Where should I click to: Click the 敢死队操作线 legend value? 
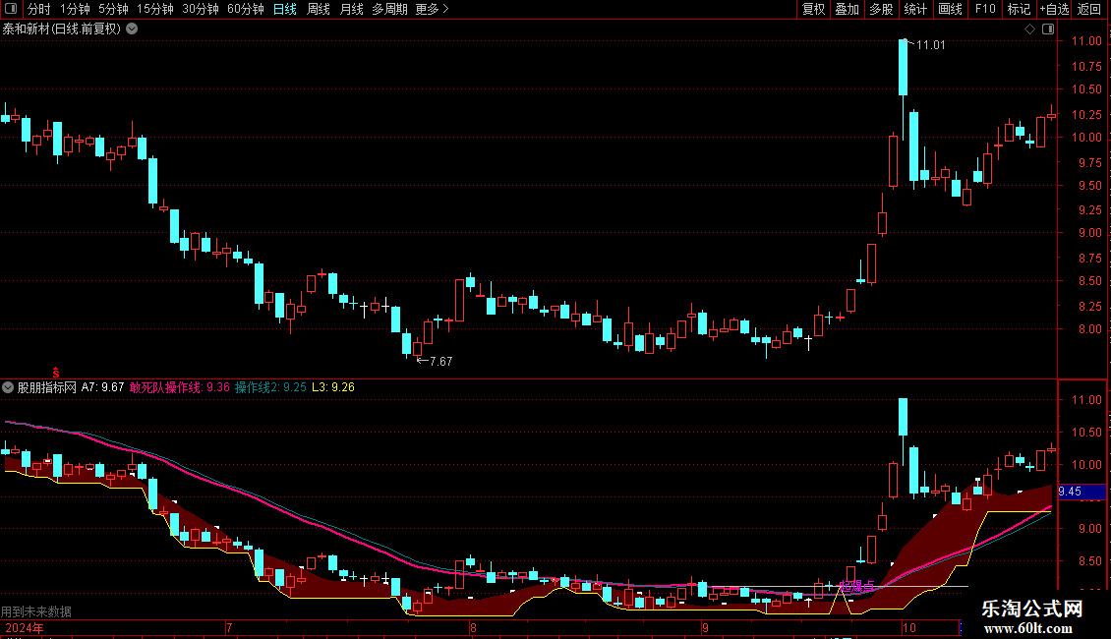point(179,387)
